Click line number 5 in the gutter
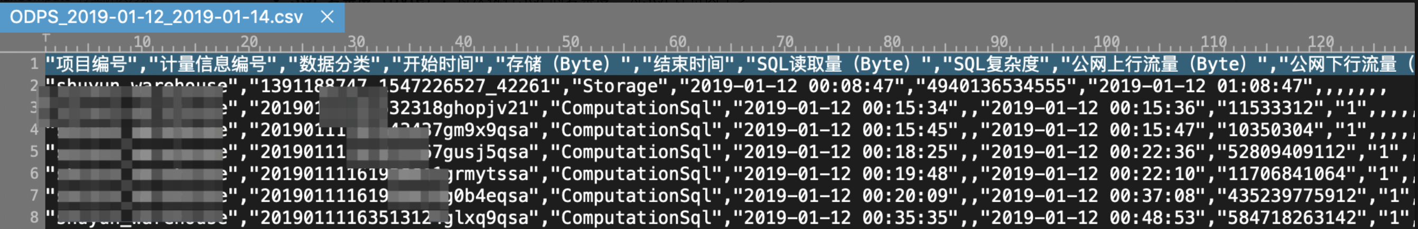1418x229 pixels. click(34, 151)
